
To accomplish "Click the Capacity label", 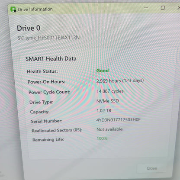I will (x=40, y=112).
